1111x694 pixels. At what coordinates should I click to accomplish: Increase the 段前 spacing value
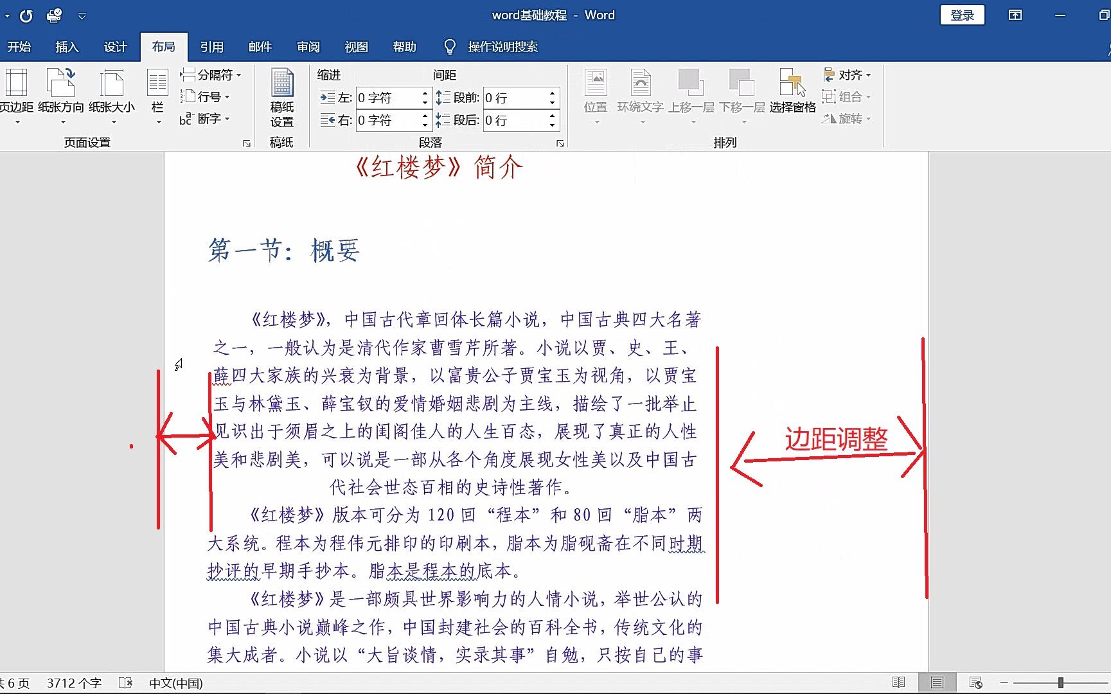pyautogui.click(x=552, y=93)
